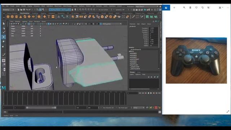Click the animation range slider bar
The width and height of the screenshot is (231, 130).
coord(41,108)
